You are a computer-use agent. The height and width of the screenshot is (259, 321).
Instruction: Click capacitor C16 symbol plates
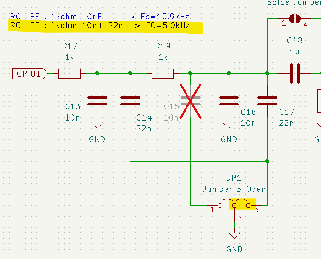click(x=229, y=101)
